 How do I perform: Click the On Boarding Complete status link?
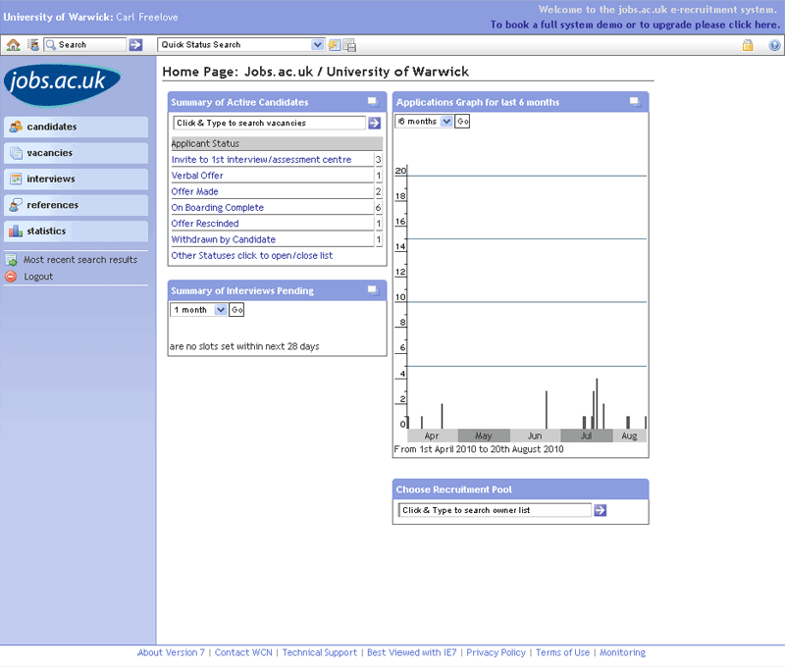(217, 208)
